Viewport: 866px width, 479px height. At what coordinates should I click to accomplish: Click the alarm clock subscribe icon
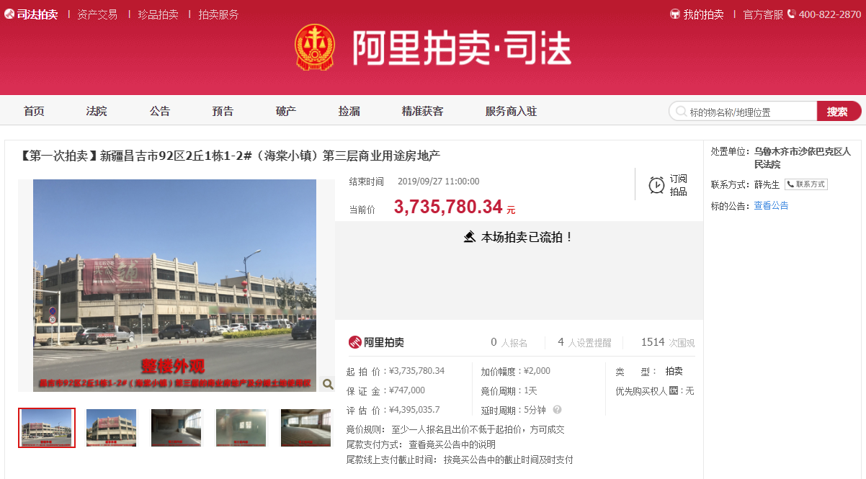point(656,185)
